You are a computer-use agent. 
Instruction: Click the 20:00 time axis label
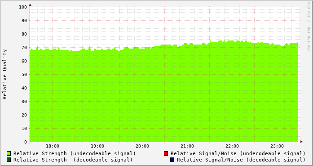click(x=142, y=146)
